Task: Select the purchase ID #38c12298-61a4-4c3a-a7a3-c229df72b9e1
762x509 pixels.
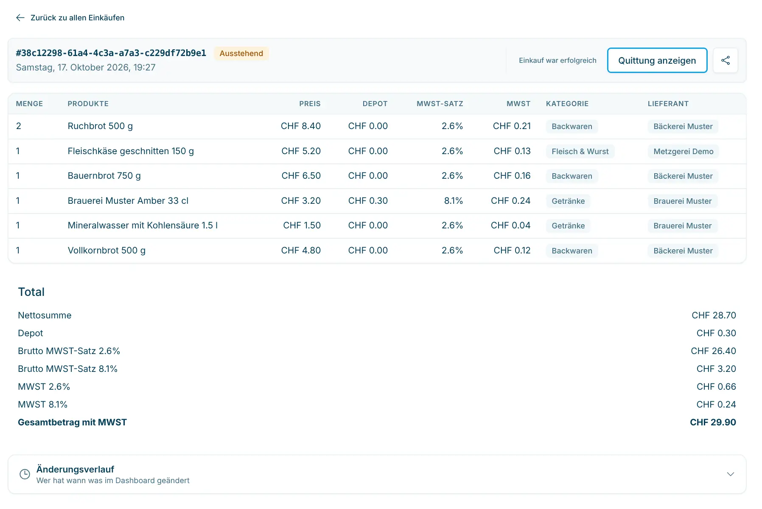Action: [111, 53]
